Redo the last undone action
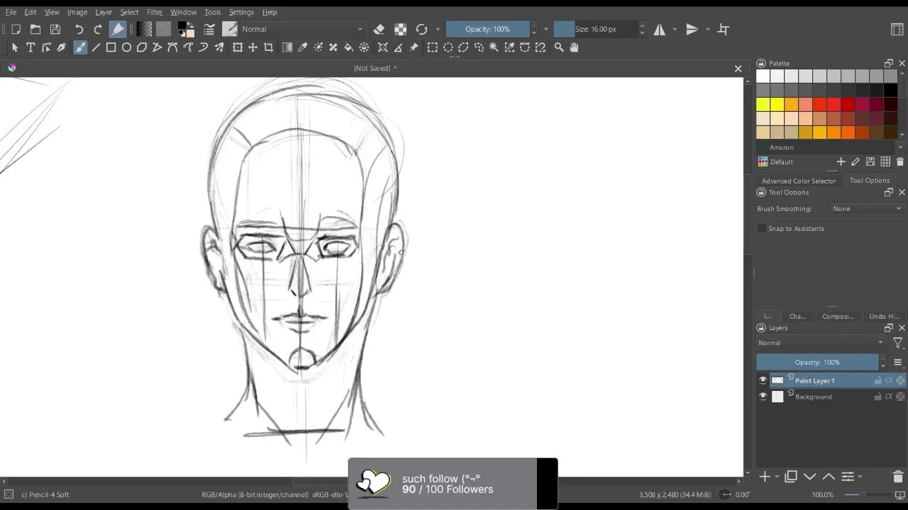 (98, 29)
